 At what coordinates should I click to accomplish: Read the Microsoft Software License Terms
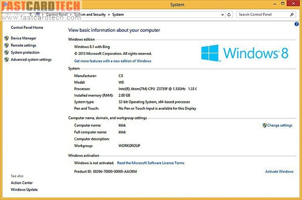coord(151,163)
